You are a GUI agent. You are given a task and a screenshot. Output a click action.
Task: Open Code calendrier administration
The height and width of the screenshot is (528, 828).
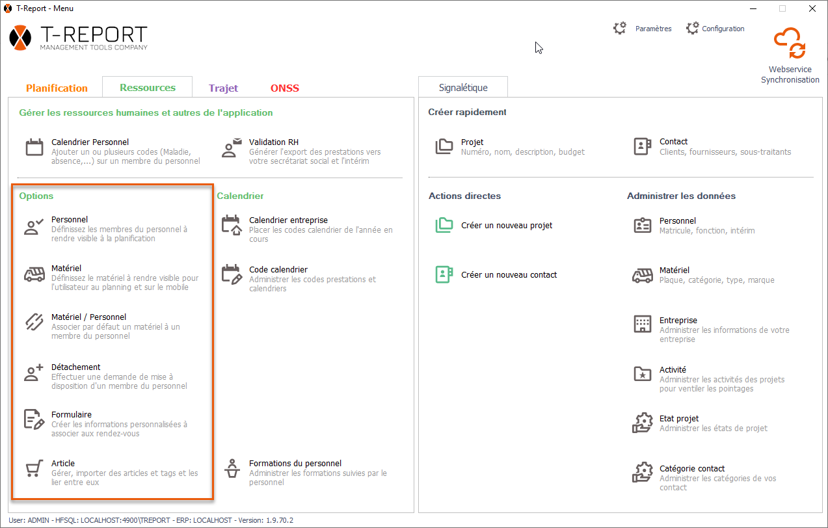[x=278, y=270]
